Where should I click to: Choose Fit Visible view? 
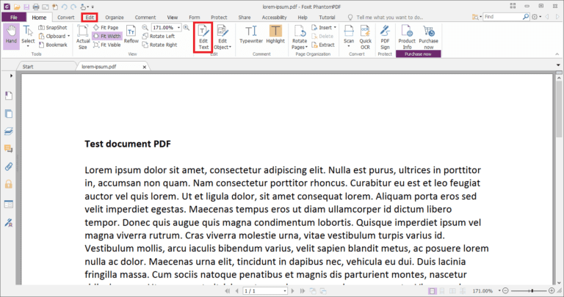pyautogui.click(x=106, y=45)
